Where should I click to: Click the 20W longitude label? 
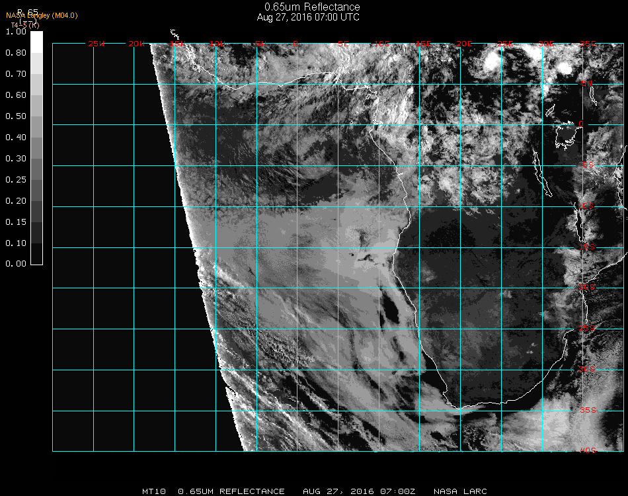(x=137, y=44)
